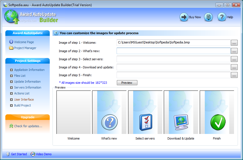This screenshot has width=243, height=160.
Task: Click the application icon in title bar
Action: pyautogui.click(x=5, y=5)
